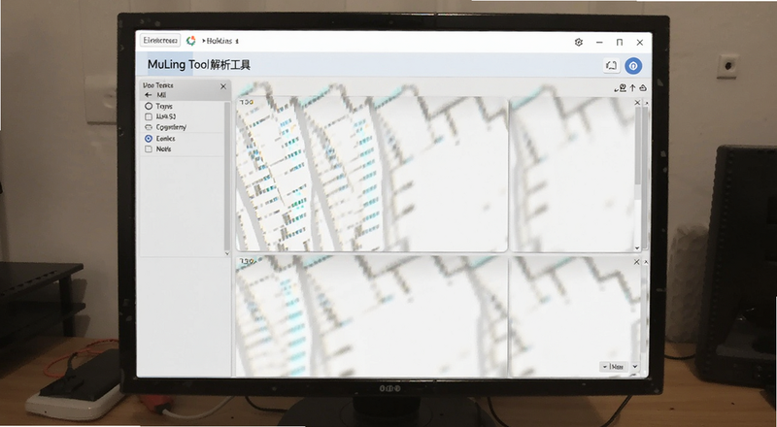This screenshot has height=427, width=777.
Task: Click the up arrow icon above panels
Action: click(633, 88)
